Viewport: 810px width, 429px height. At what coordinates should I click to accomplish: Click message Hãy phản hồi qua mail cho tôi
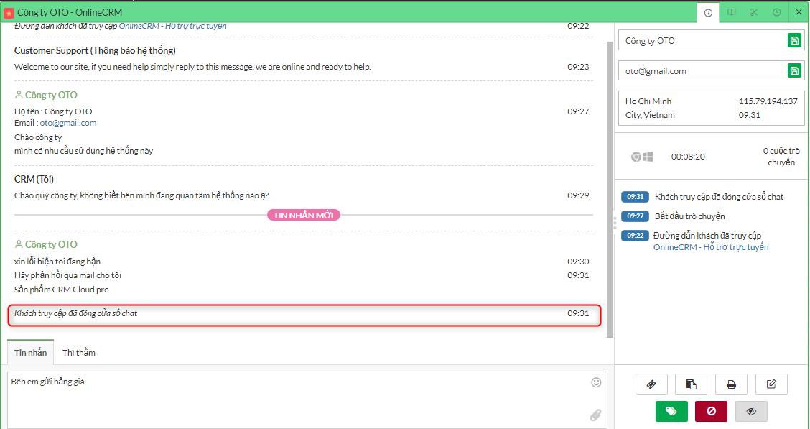67,275
